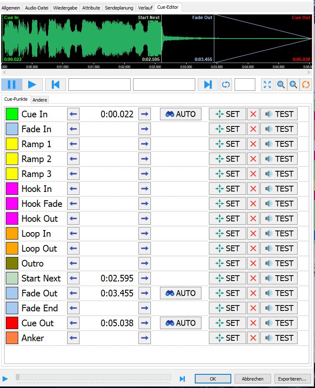Go to Sendeplanung tab
The width and height of the screenshot is (315, 388).
(x=119, y=8)
